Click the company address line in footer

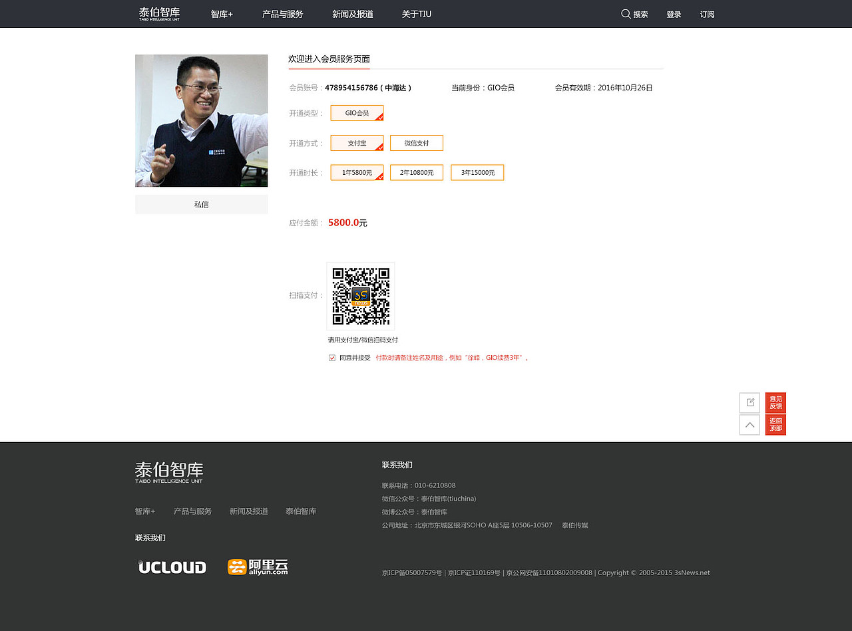click(x=467, y=525)
